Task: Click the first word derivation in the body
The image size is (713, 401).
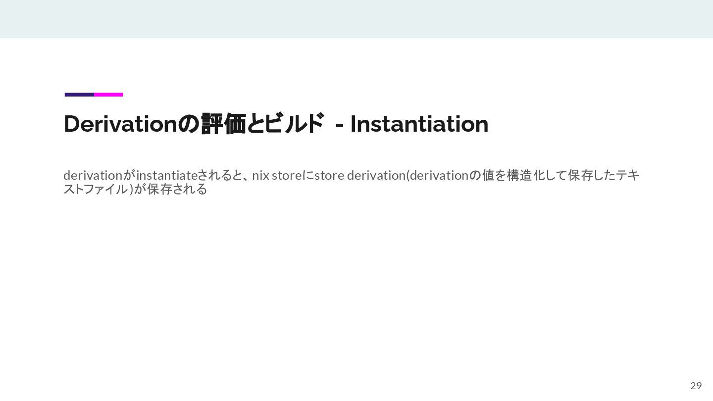Action: [93, 175]
